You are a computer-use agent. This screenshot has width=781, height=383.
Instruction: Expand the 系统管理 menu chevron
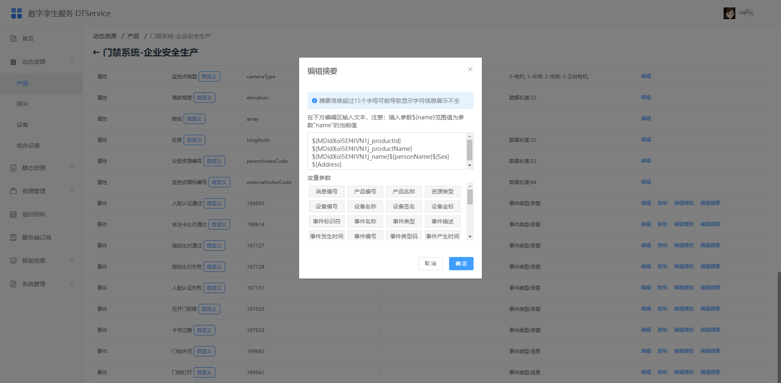(72, 284)
